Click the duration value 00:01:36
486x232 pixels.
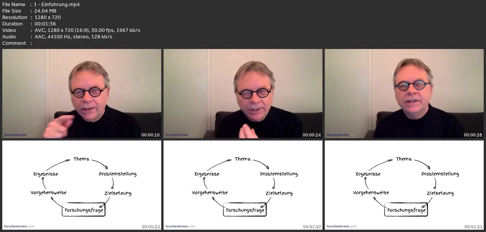45,24
